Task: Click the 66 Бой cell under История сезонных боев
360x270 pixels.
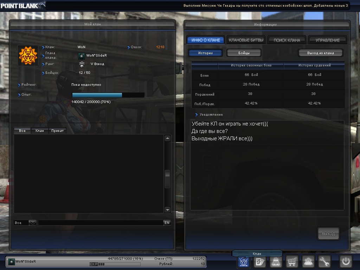Action: click(251, 75)
